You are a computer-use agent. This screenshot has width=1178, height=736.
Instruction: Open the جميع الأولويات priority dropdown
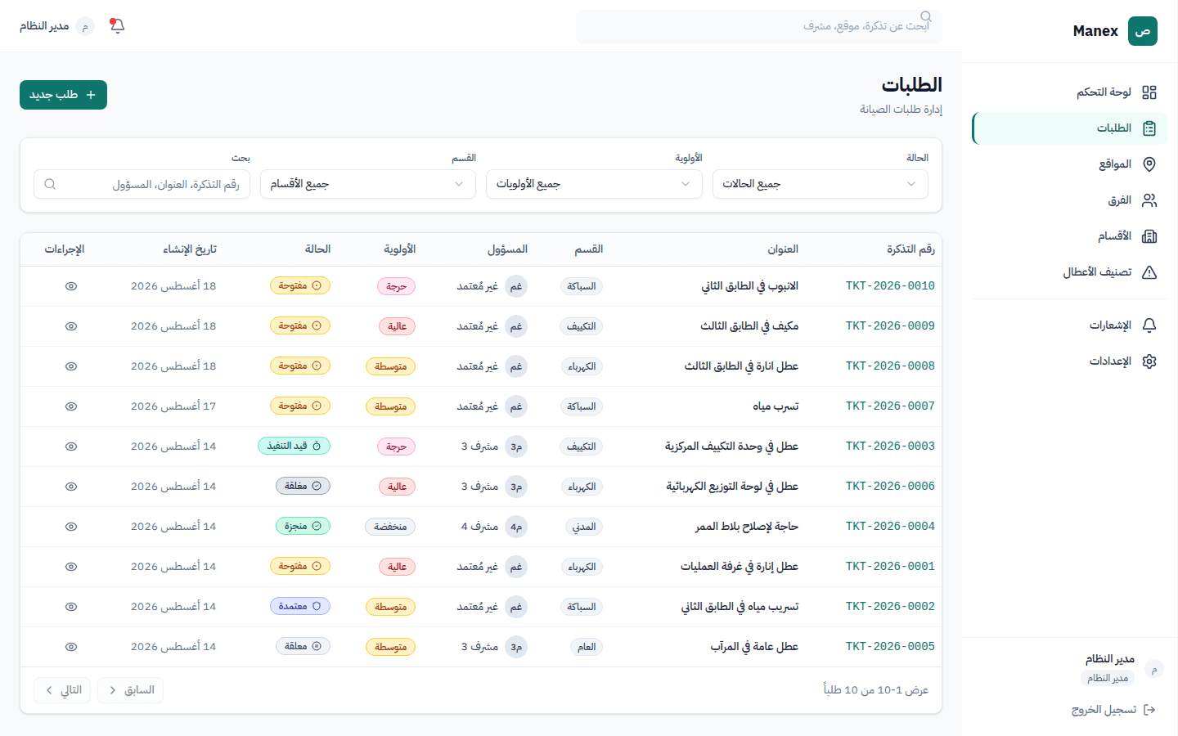[594, 184]
